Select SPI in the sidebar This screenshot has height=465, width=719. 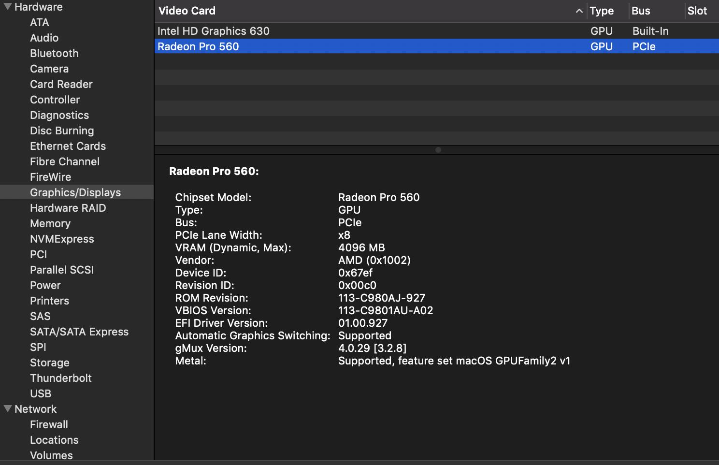tap(38, 347)
